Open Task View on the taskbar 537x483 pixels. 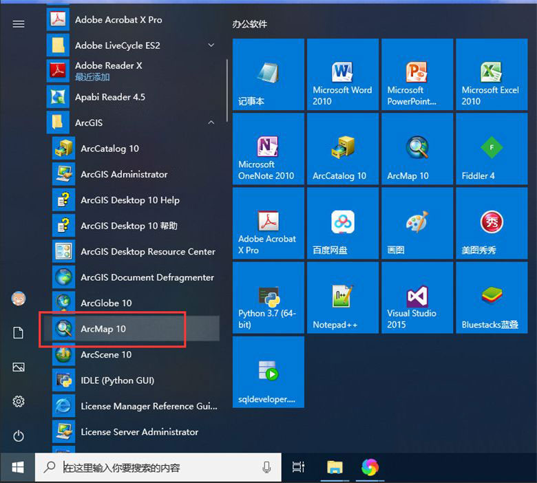(x=298, y=467)
